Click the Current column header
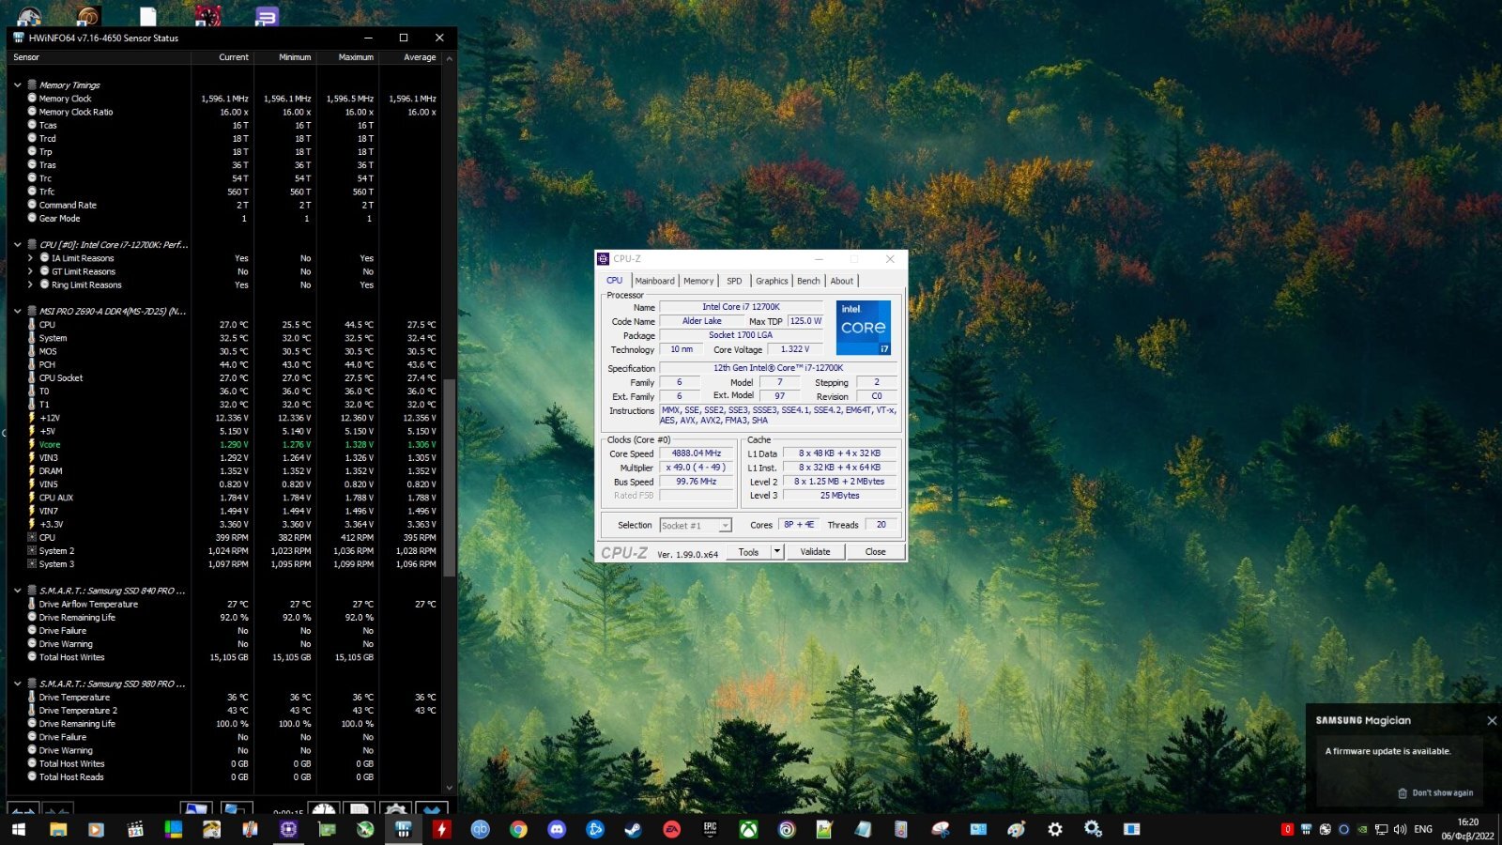 [x=222, y=57]
